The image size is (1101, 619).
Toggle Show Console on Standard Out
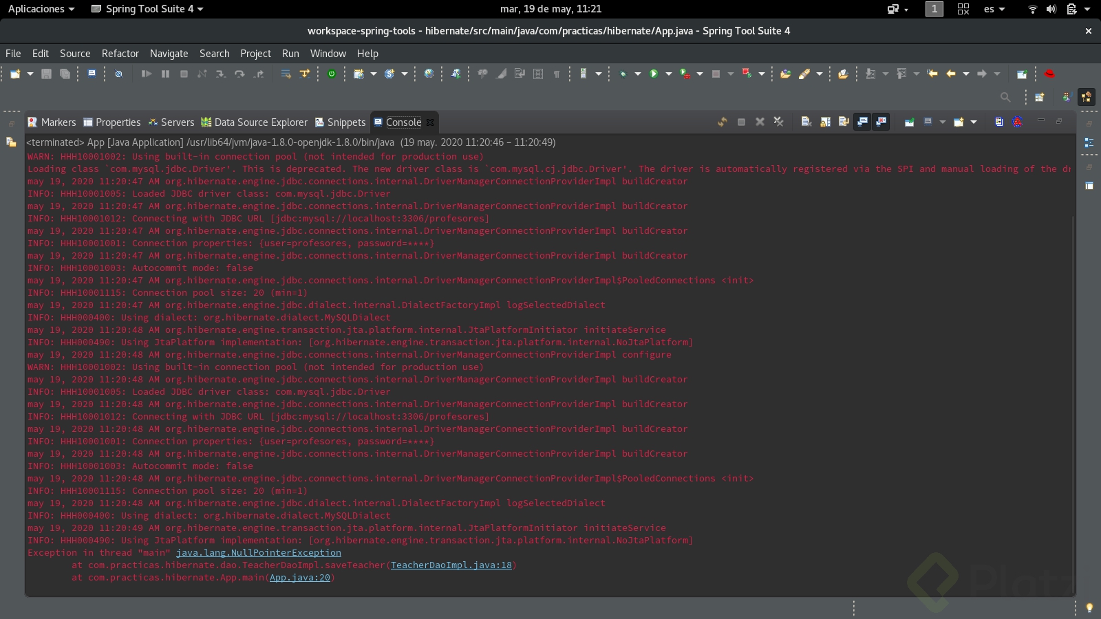point(862,122)
